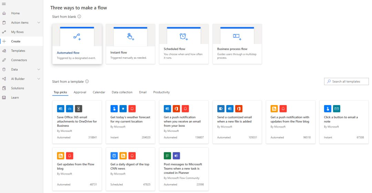Expand the AI Builder chevron
Image resolution: width=372 pixels, height=193 pixels.
(39, 79)
